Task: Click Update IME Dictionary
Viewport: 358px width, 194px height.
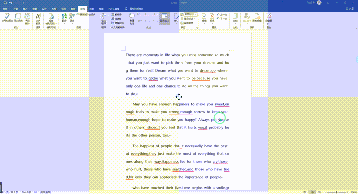Action: pyautogui.click(x=86, y=14)
